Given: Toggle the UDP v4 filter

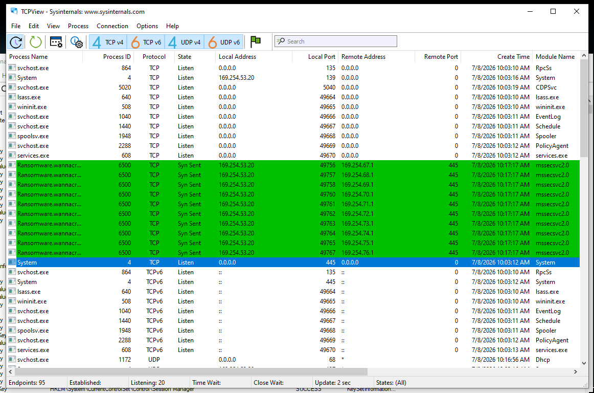Looking at the screenshot, I should 185,42.
